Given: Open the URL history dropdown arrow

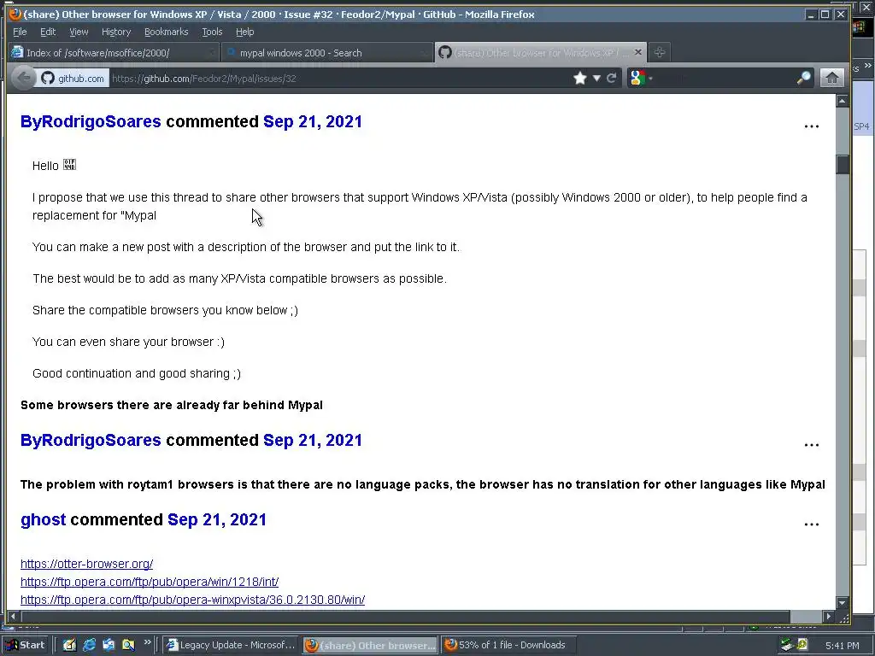Looking at the screenshot, I should 596,78.
